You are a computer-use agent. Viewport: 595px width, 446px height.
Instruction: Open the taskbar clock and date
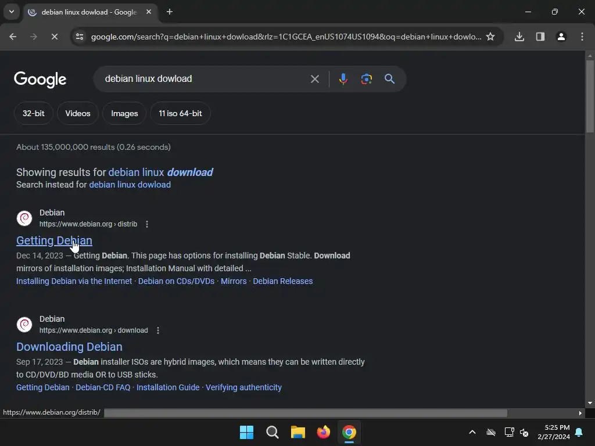click(x=554, y=432)
